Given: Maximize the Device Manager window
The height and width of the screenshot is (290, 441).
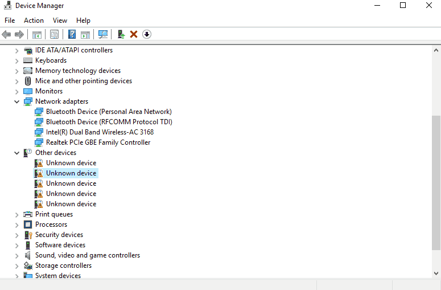Looking at the screenshot, I should (x=403, y=5).
